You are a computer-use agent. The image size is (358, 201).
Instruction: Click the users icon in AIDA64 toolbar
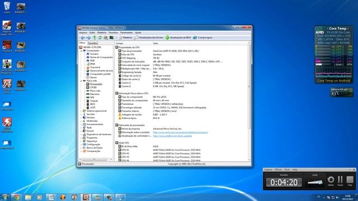(x=106, y=37)
